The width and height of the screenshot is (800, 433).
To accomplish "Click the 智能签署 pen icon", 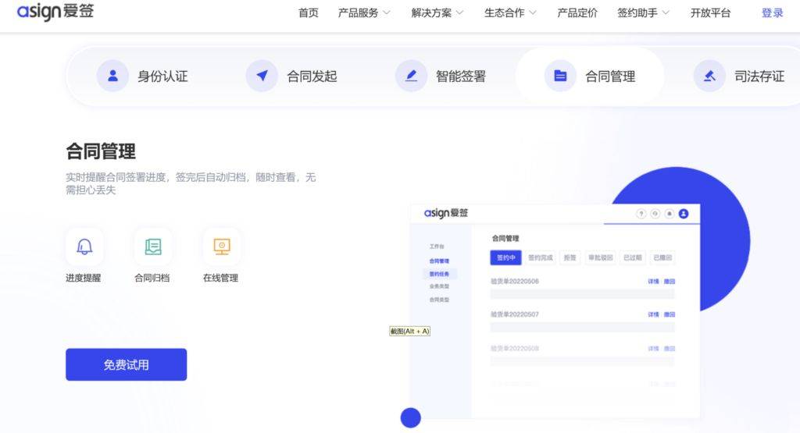I will pyautogui.click(x=411, y=76).
